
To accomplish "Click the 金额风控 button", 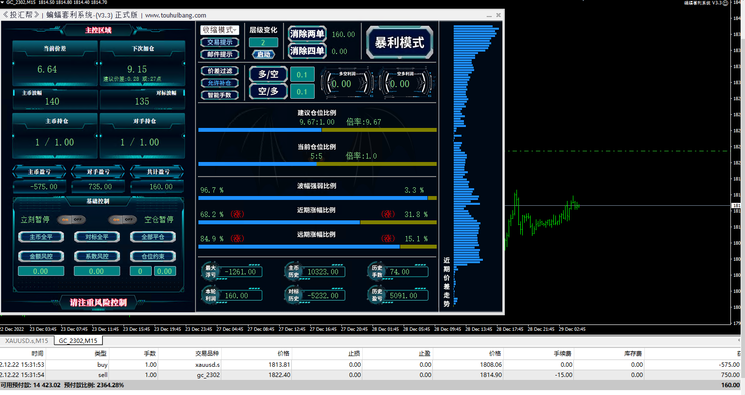I will click(41, 256).
